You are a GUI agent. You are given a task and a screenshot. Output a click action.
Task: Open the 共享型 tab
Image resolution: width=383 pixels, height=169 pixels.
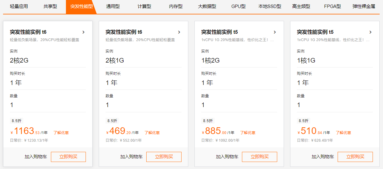[50, 6]
